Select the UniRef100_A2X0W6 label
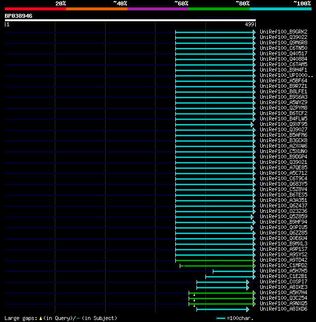Screen dimensions: 316x322 pos(283,146)
